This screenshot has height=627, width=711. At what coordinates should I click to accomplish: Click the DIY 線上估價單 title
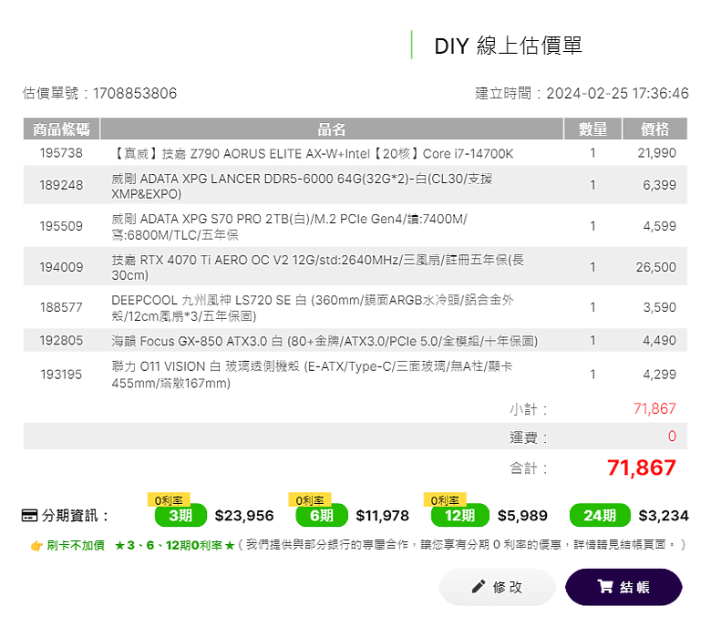tap(508, 46)
